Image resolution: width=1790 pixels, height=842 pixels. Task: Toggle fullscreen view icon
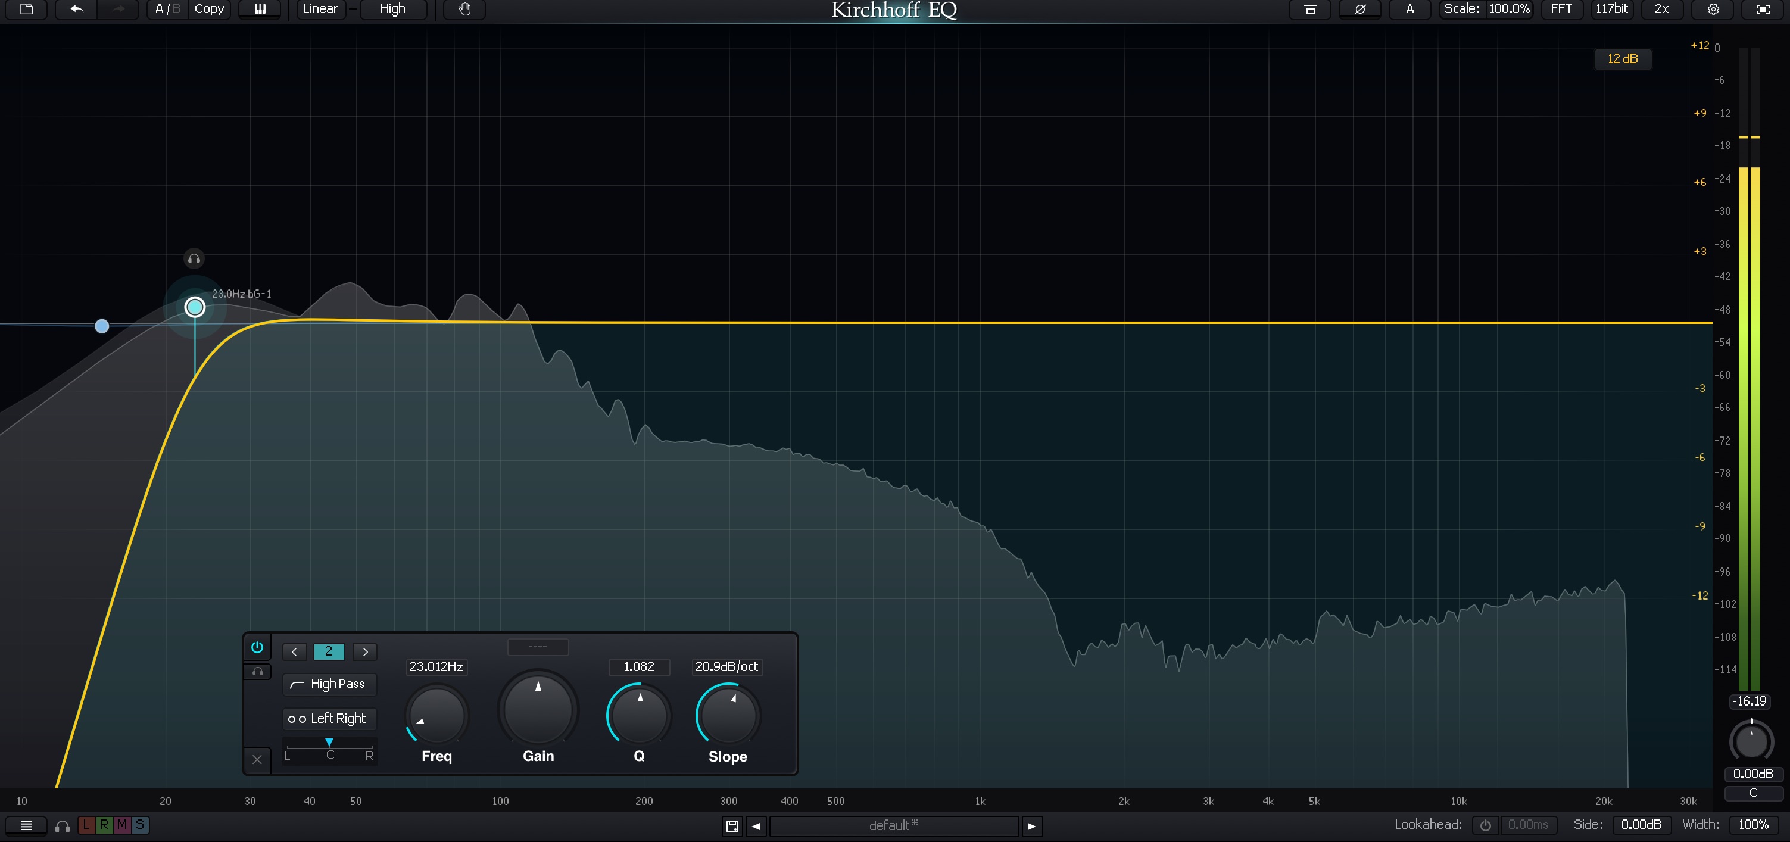pos(1763,9)
